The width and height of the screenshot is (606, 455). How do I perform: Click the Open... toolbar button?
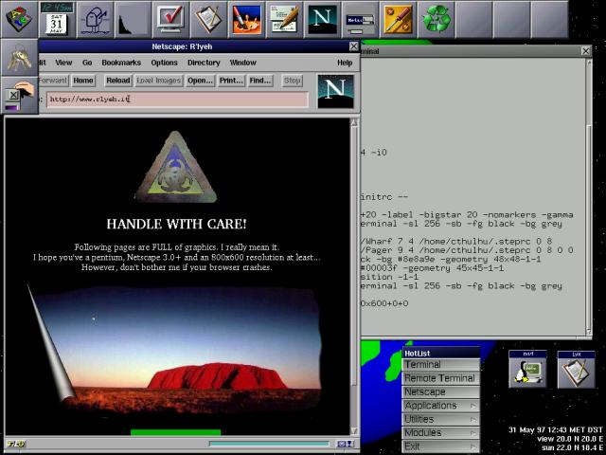pyautogui.click(x=200, y=81)
